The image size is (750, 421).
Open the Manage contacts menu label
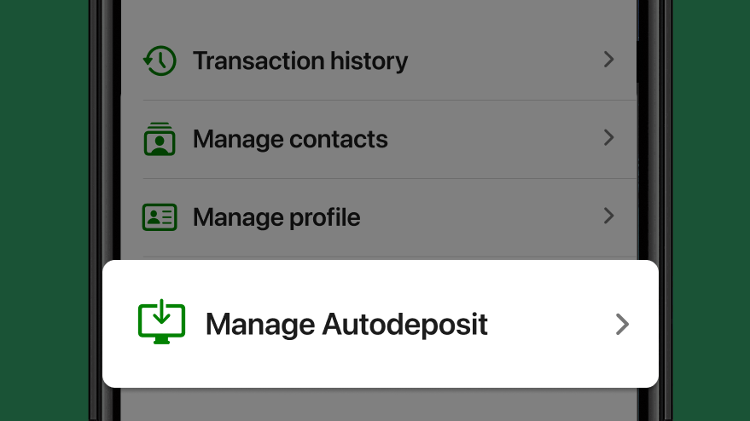point(290,139)
